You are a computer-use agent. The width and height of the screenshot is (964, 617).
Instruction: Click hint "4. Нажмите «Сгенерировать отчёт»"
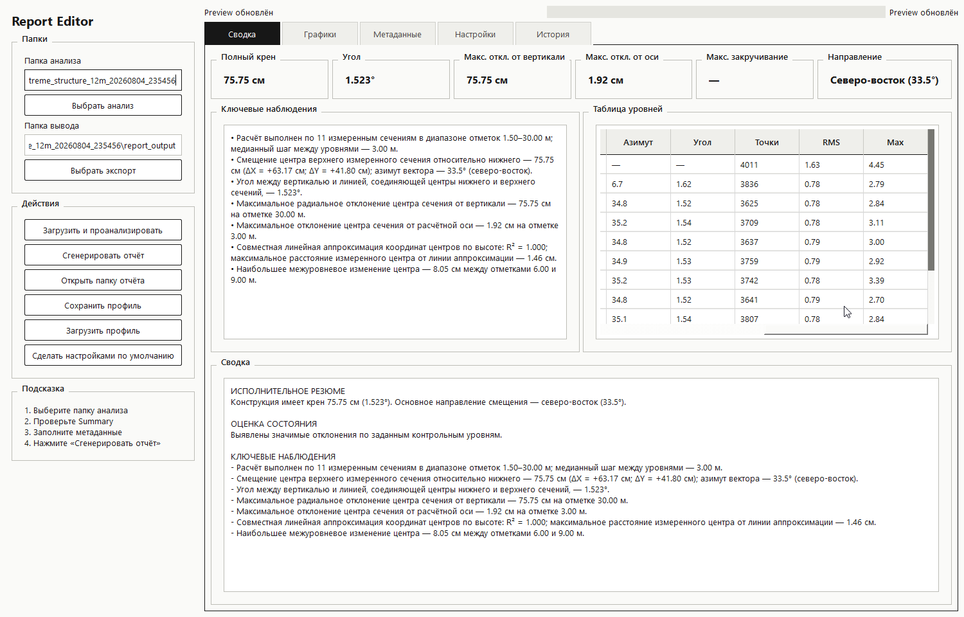[93, 443]
